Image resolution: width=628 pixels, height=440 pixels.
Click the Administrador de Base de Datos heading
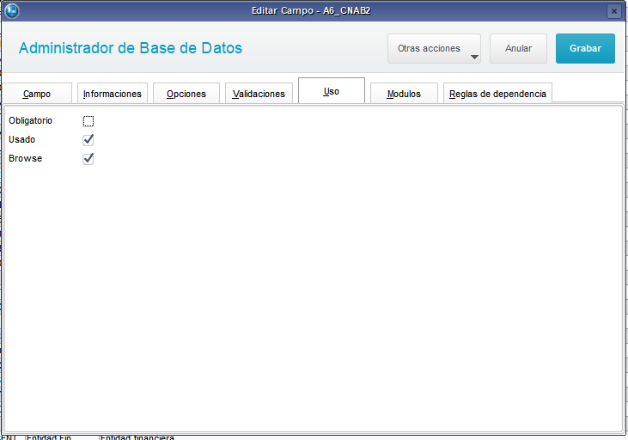pyautogui.click(x=131, y=48)
